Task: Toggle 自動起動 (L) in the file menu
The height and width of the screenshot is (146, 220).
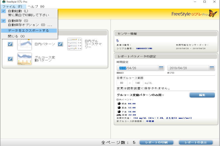Action: point(18,11)
